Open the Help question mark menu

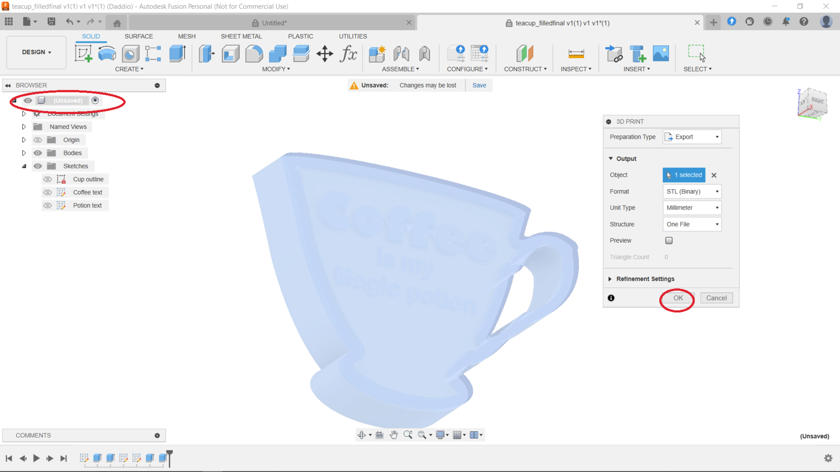(x=804, y=21)
